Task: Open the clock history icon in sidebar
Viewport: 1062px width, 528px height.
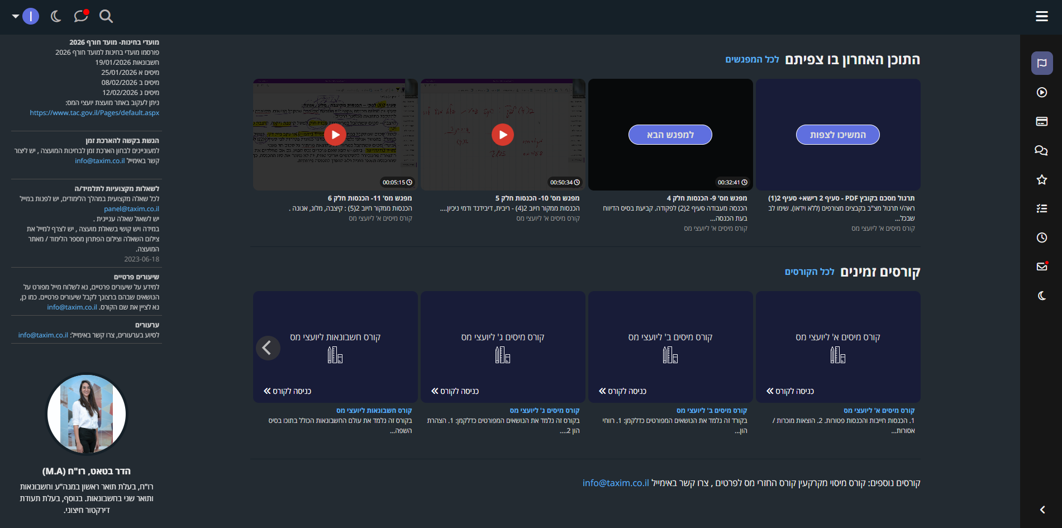Action: point(1042,237)
